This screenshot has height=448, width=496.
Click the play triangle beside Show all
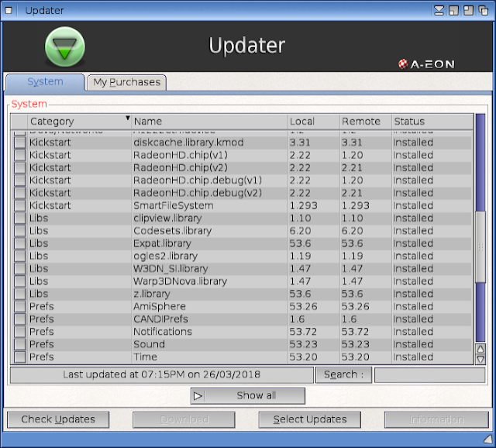(198, 395)
